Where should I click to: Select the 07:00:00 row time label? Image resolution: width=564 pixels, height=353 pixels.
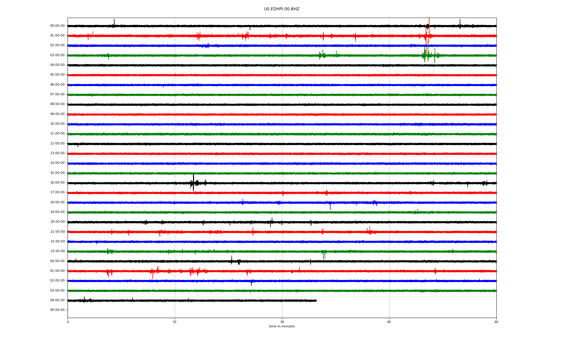click(57, 94)
